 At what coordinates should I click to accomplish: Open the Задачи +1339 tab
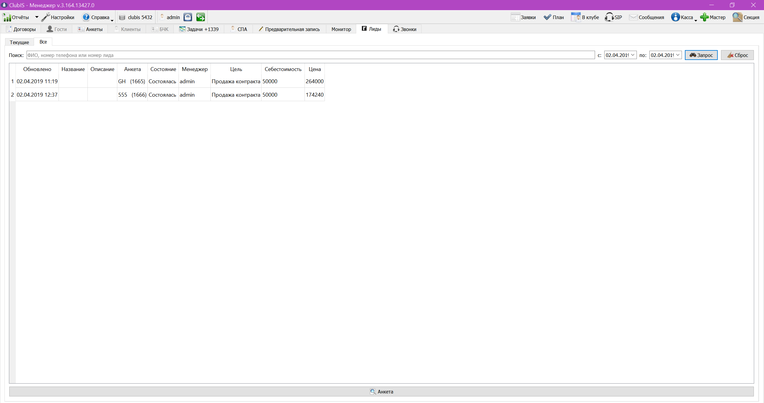pyautogui.click(x=199, y=29)
